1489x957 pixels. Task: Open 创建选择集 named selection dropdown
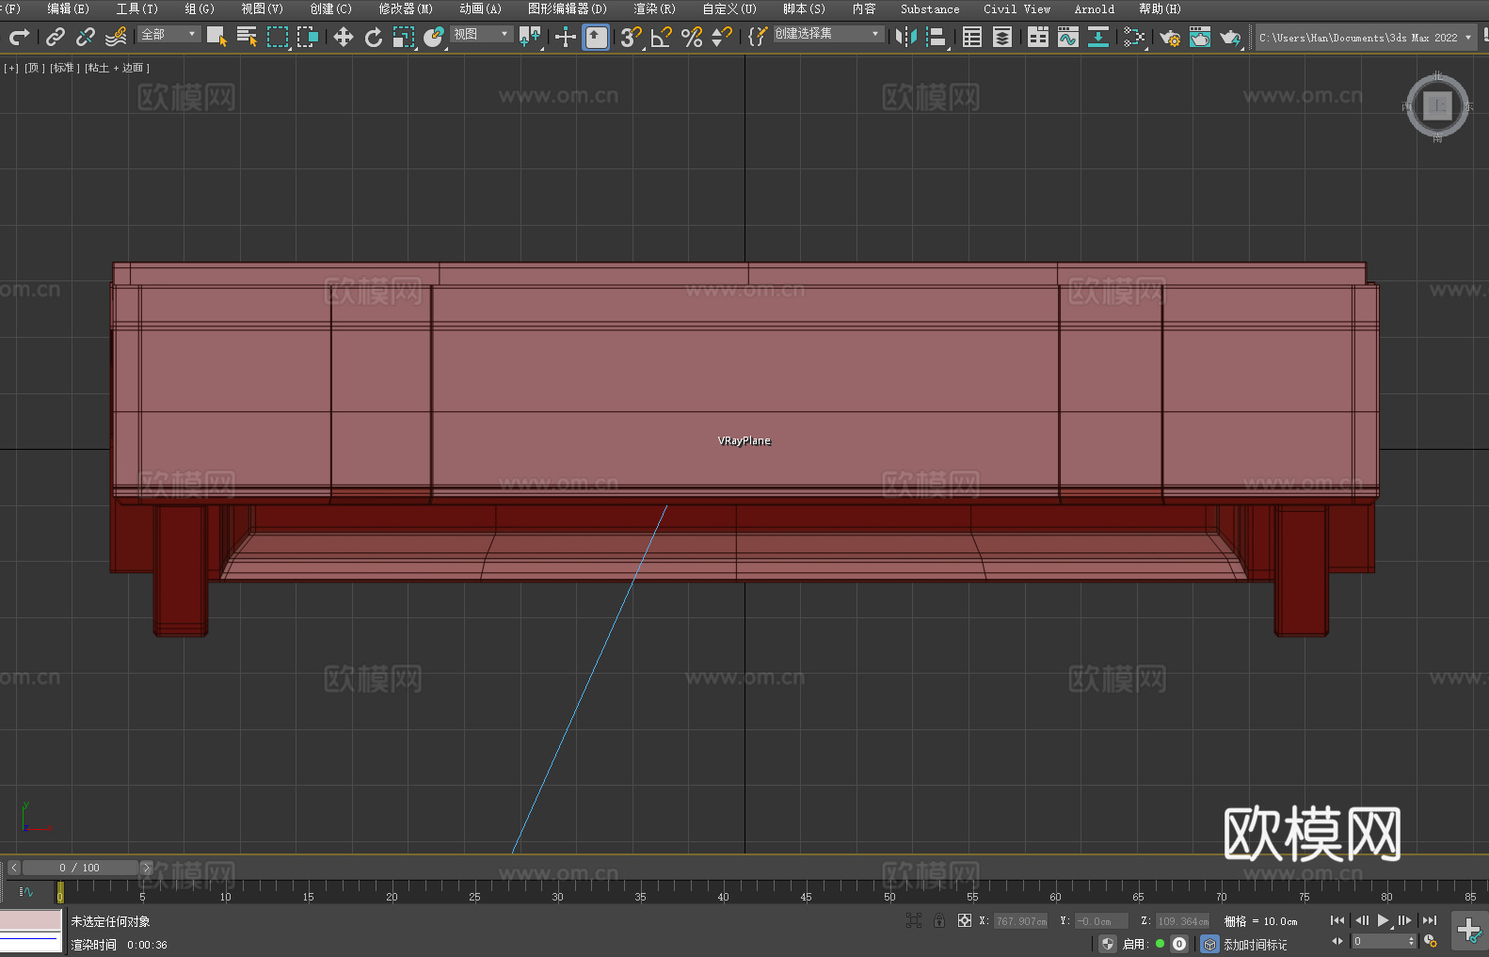(x=828, y=33)
